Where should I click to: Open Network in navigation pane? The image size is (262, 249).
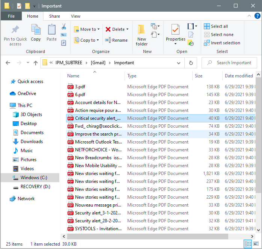22,199
